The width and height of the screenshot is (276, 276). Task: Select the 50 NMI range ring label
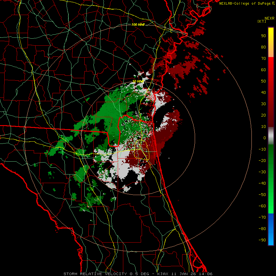(x=138, y=82)
